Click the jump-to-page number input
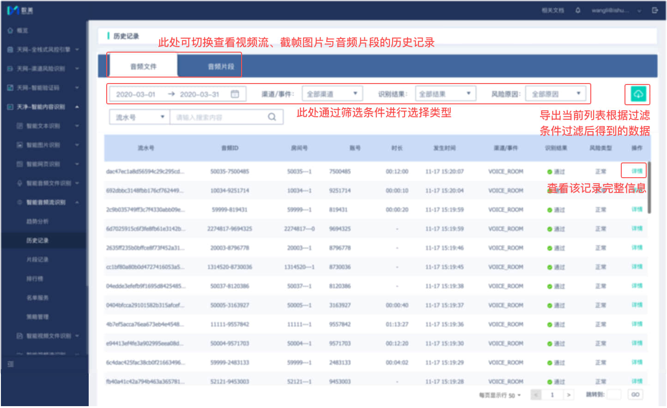Viewport: 667px width, 408px height. 614,395
